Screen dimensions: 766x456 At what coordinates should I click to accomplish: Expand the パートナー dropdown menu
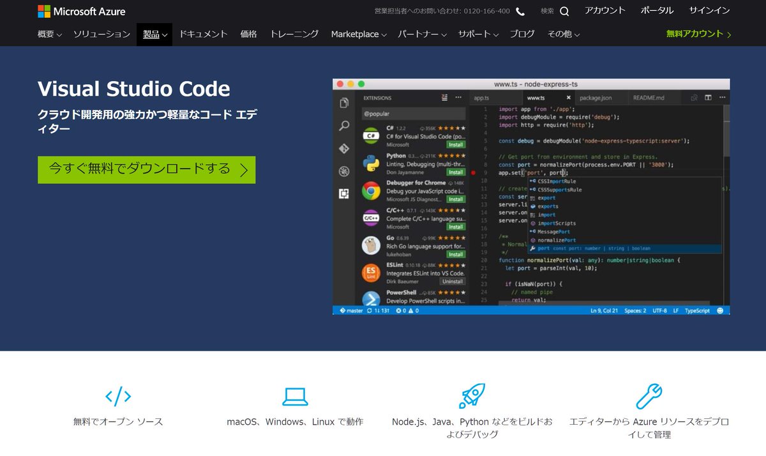421,34
